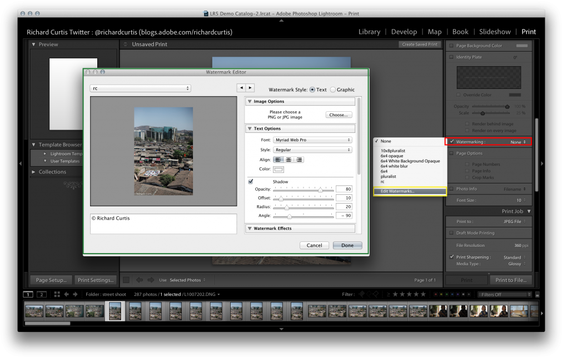Collapse the Text Options section

[x=250, y=128]
